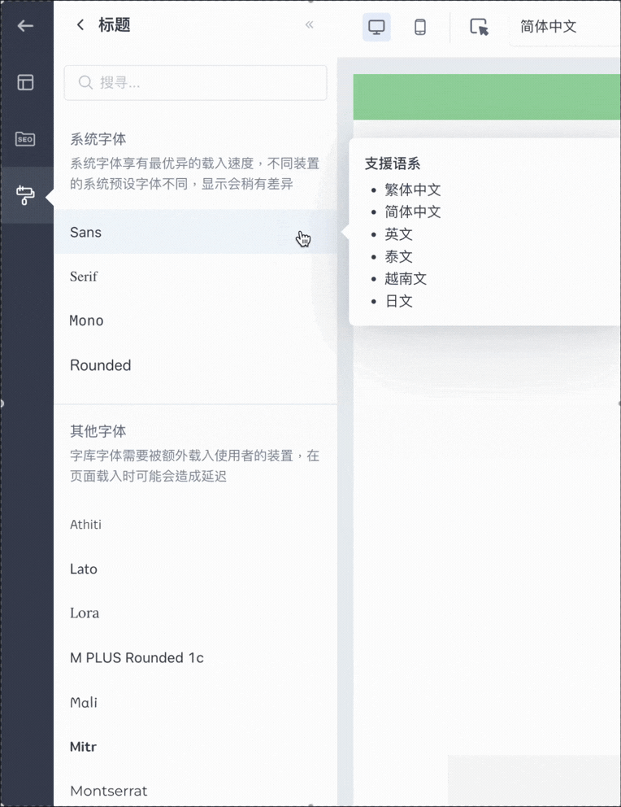This screenshot has height=807, width=621.
Task: Click the 系统字体 section heading
Action: point(98,139)
